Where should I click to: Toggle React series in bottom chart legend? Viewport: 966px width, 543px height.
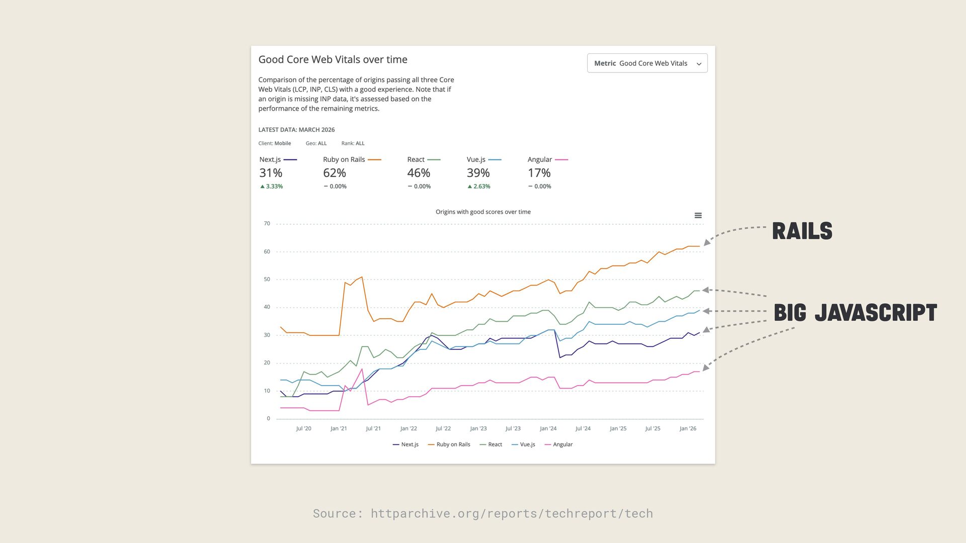pyautogui.click(x=491, y=444)
